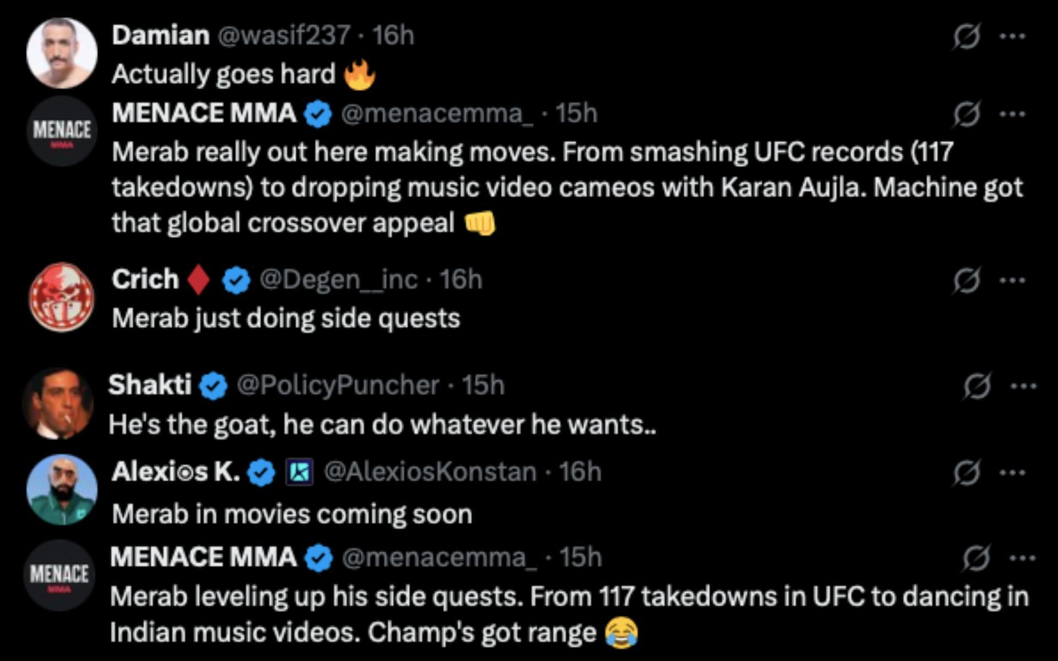Screen dimensions: 1058x661
Task: Click MENACE MMA name on first tweet
Action: pyautogui.click(x=204, y=113)
